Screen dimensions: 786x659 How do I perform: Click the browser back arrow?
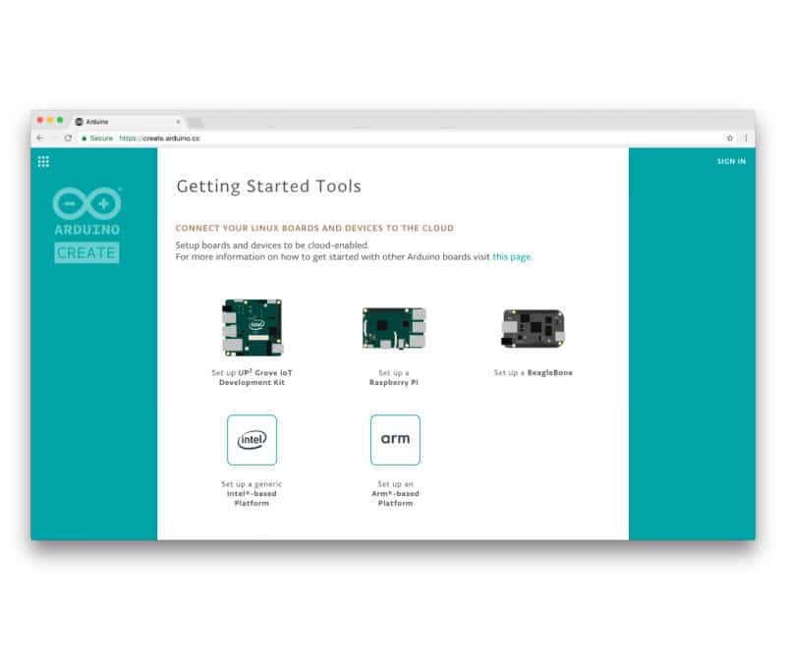[x=39, y=138]
